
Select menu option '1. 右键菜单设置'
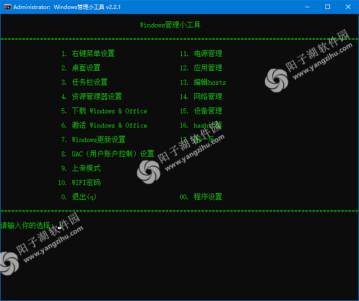88,53
